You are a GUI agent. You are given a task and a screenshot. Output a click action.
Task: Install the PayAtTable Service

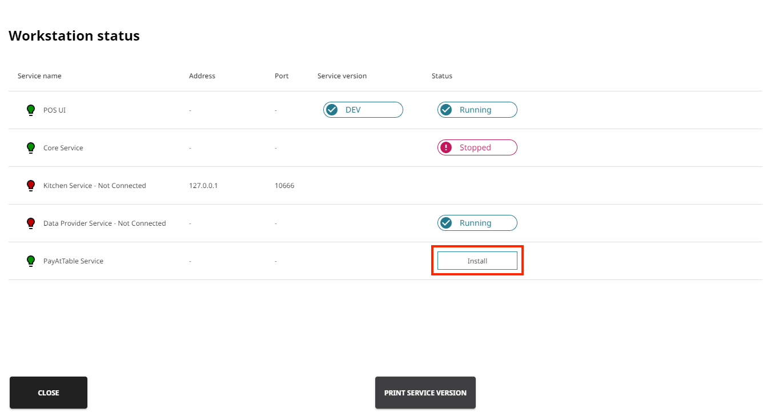(477, 261)
